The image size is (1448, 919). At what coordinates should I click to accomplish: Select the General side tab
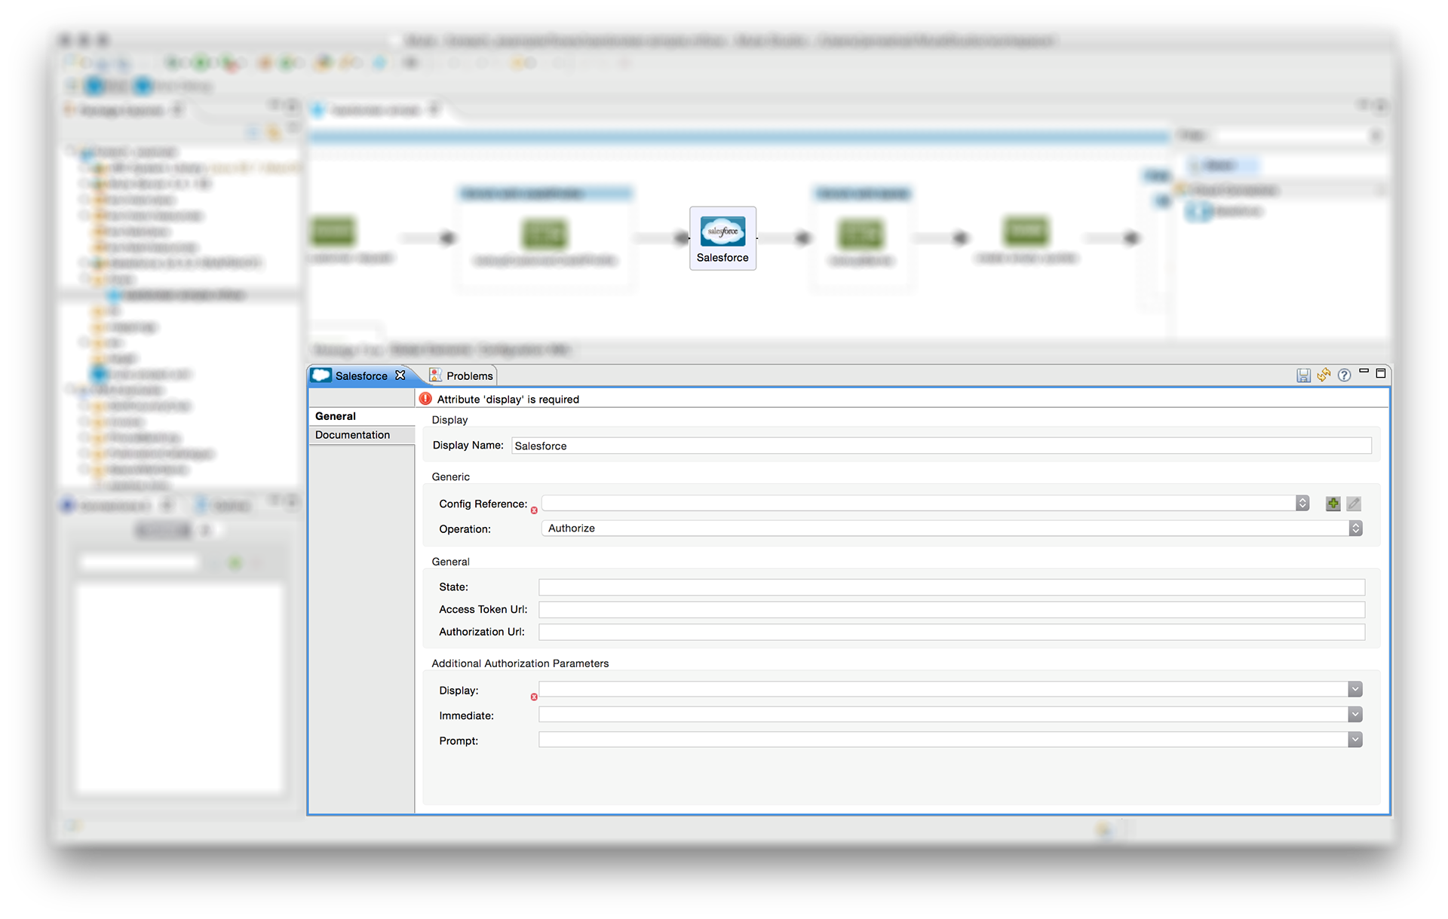tap(361, 416)
